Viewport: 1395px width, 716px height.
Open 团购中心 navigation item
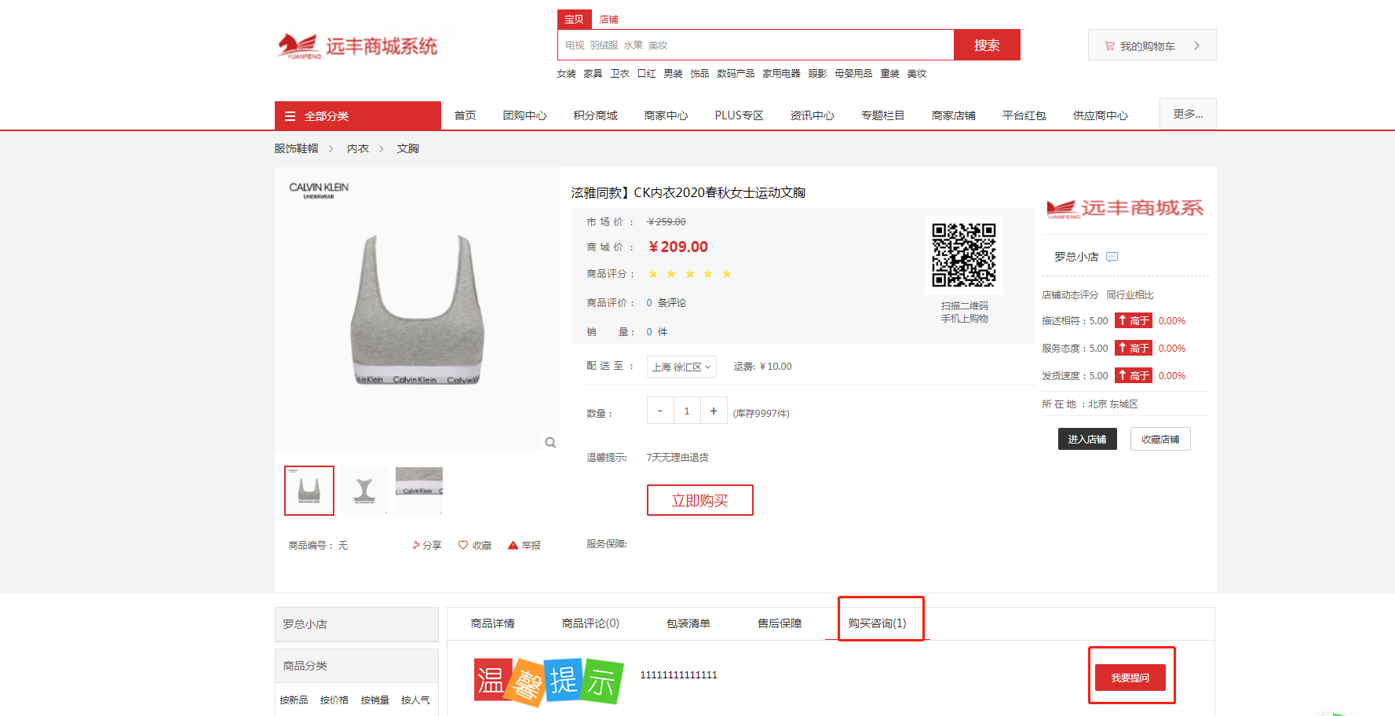click(x=524, y=115)
